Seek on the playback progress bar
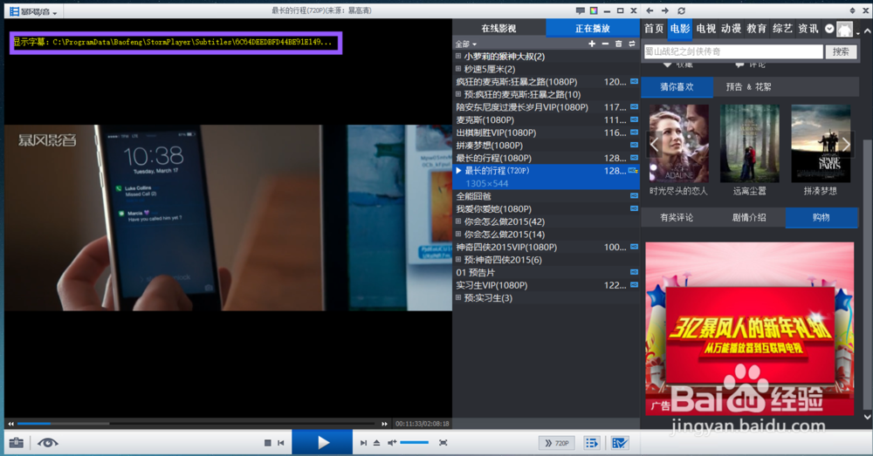 [x=196, y=424]
